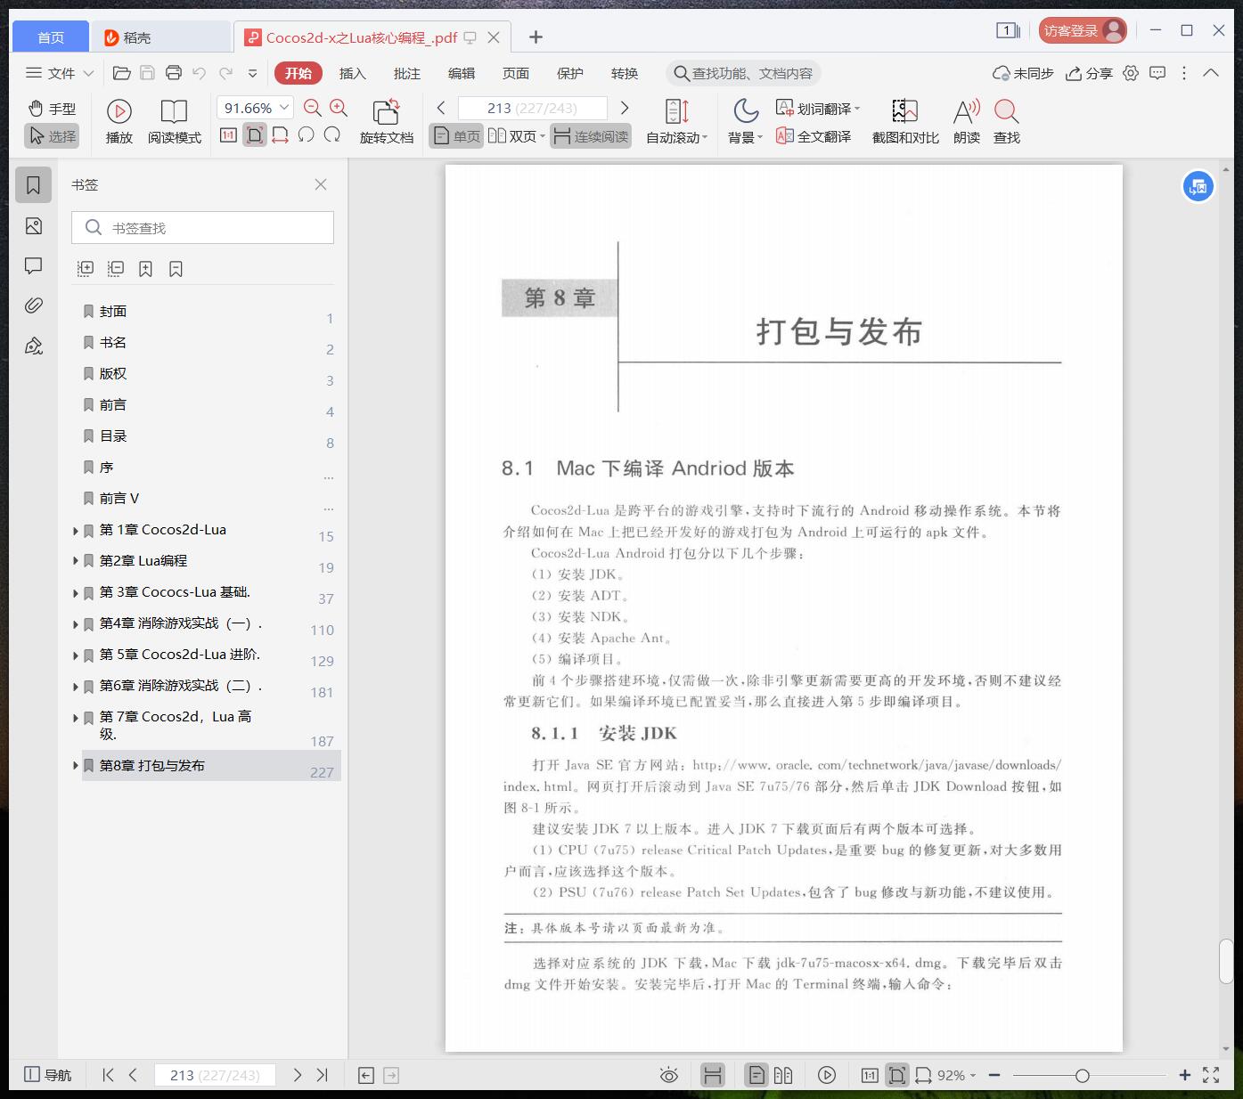
Task: Click 朗读 read aloud button
Action: [967, 121]
